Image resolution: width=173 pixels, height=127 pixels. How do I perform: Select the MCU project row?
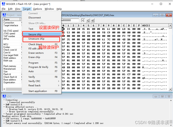12,44
